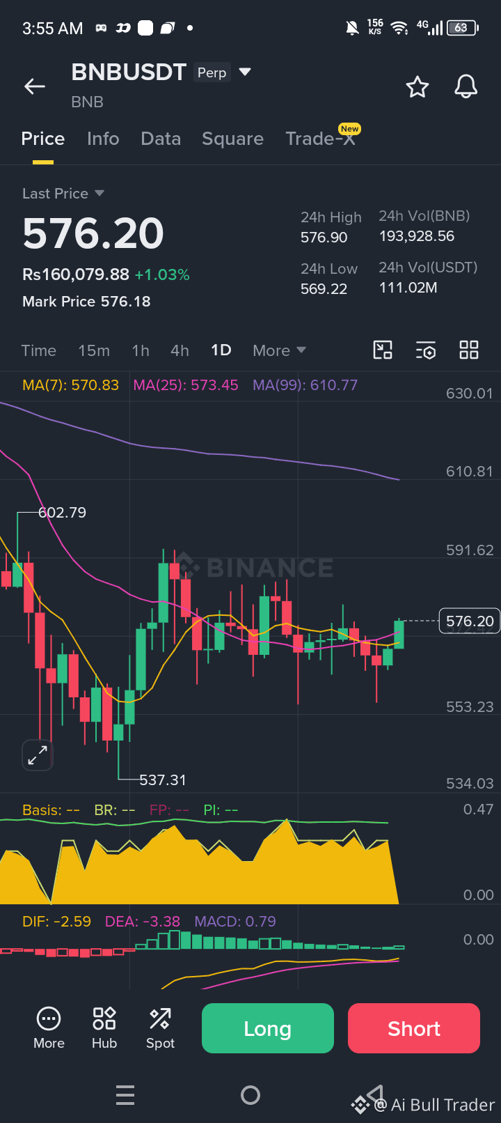This screenshot has height=1123, width=501.
Task: Select the 1h interval
Action: point(141,350)
